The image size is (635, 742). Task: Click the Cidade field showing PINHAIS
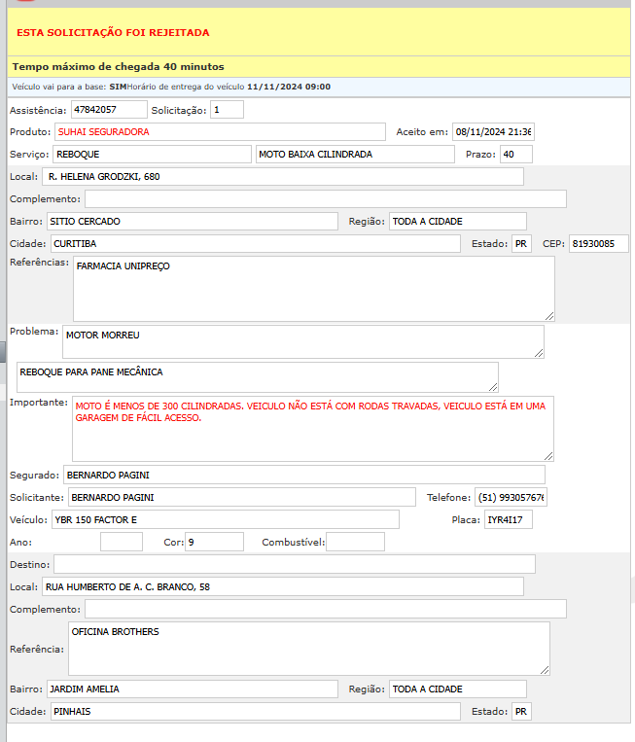pyautogui.click(x=253, y=712)
